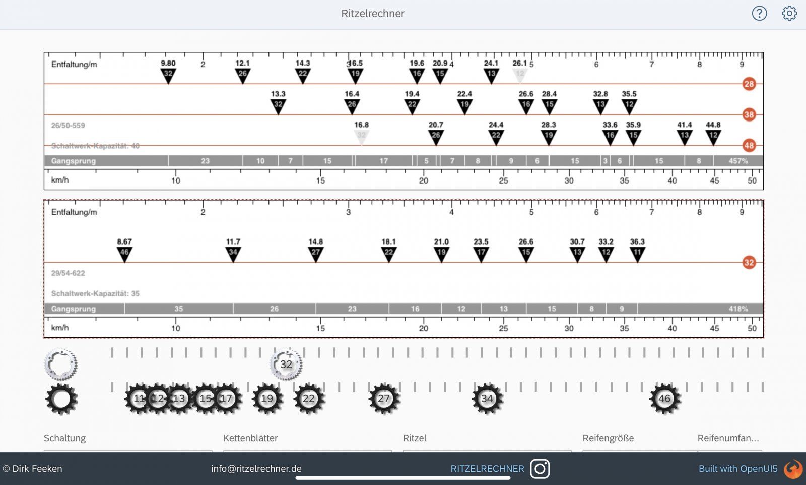Click the 36.3 gear marker for sprocket 11
The height and width of the screenshot is (485, 806).
point(637,253)
